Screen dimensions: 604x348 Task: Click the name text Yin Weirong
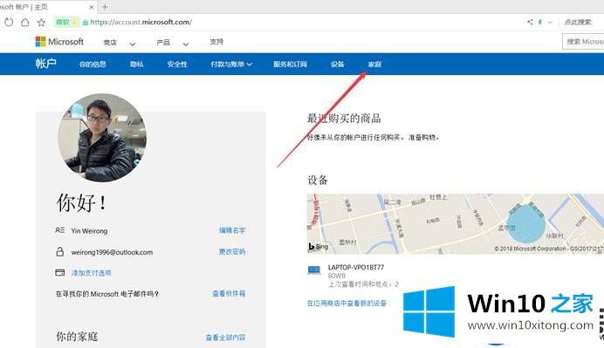pos(89,231)
